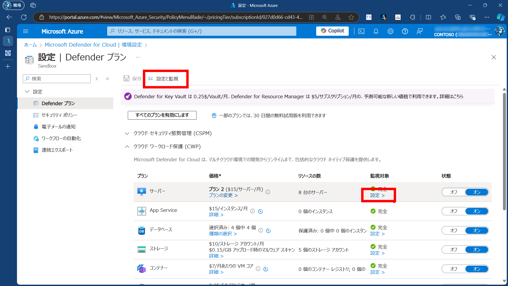Open the help question mark icon
The height and width of the screenshot is (286, 508).
pyautogui.click(x=405, y=31)
